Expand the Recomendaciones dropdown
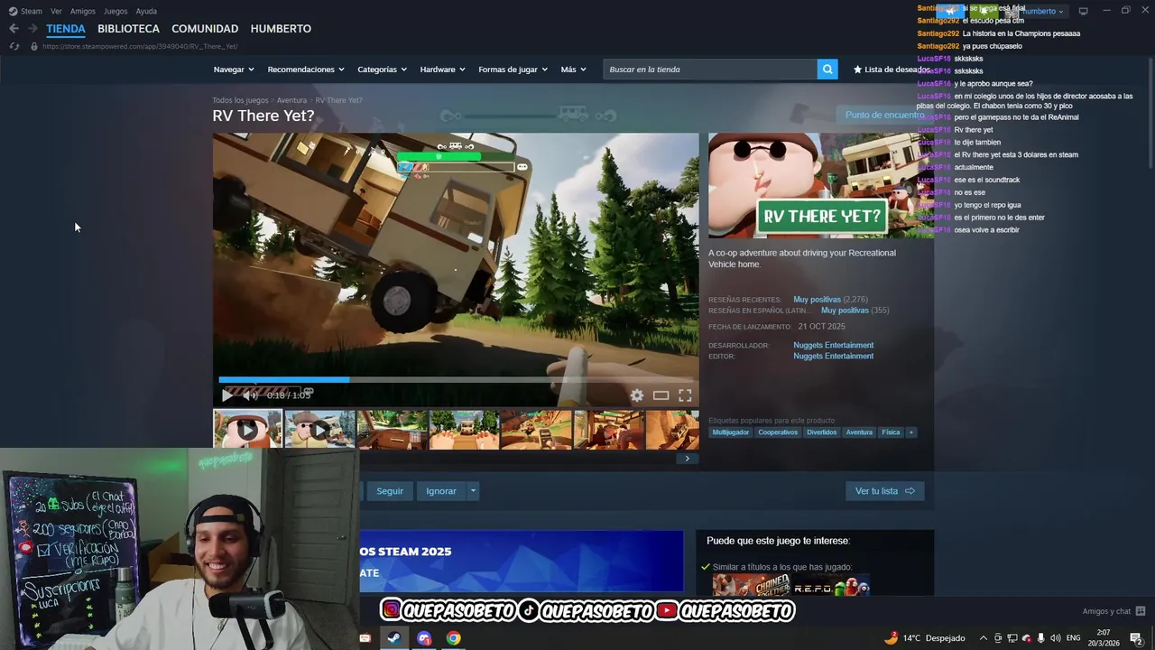The width and height of the screenshot is (1155, 650). pos(307,70)
